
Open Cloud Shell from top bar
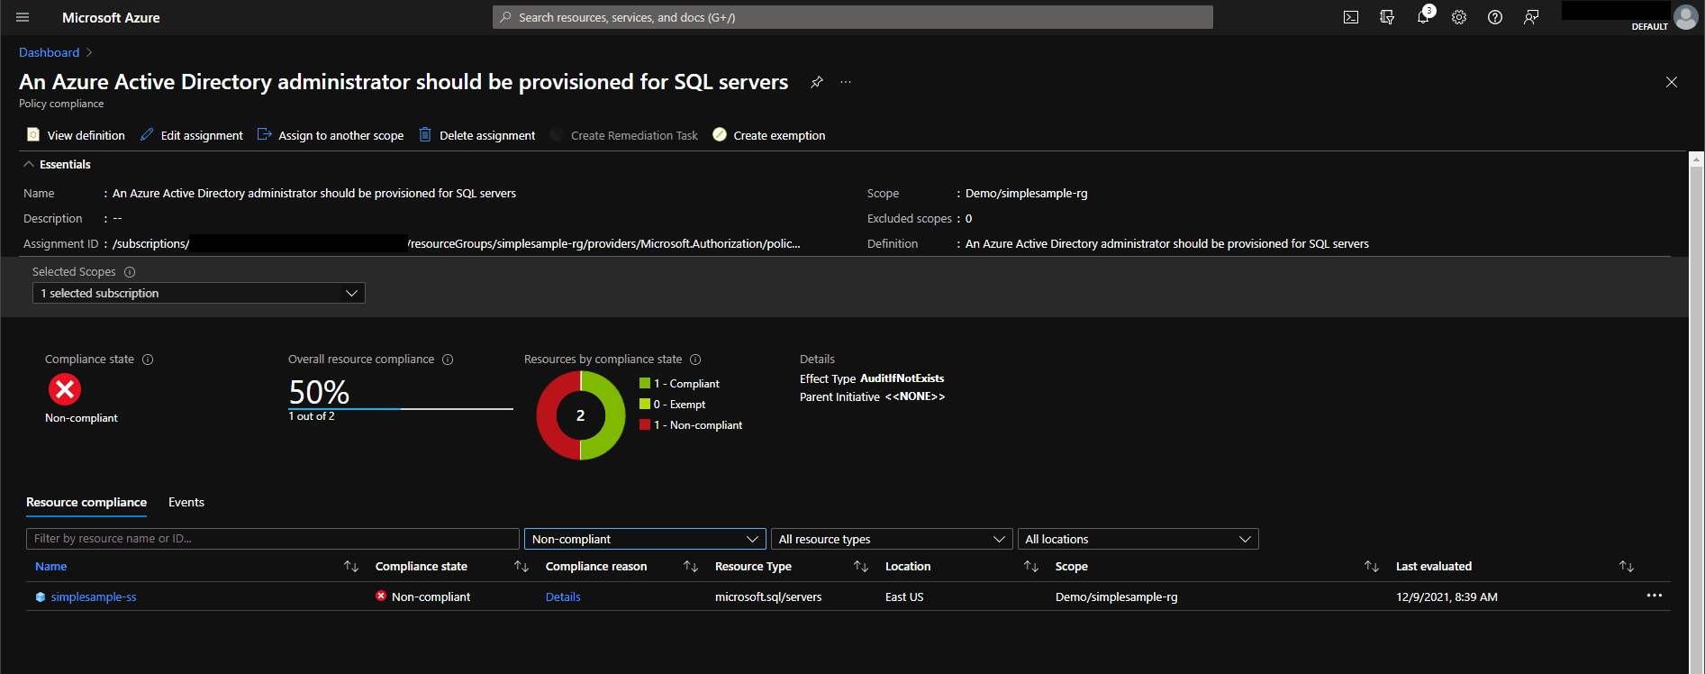[1351, 17]
